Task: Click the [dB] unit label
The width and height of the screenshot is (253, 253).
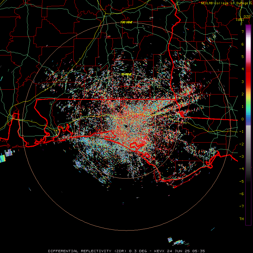Action: click(x=240, y=19)
